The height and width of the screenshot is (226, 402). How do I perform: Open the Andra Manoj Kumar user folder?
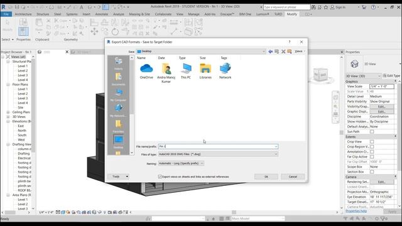[x=166, y=68]
